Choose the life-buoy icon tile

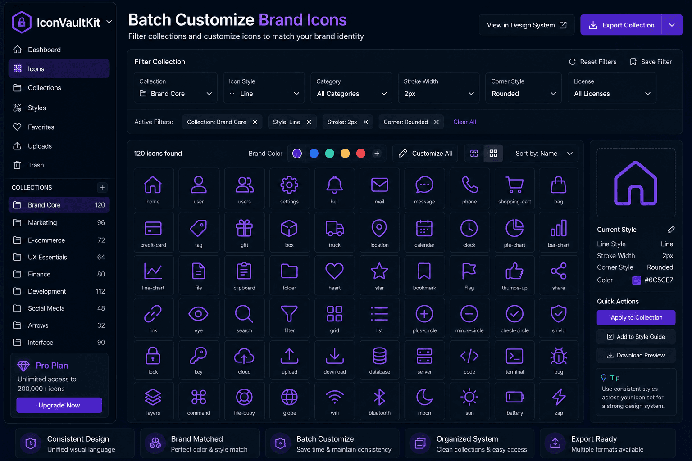click(x=244, y=401)
